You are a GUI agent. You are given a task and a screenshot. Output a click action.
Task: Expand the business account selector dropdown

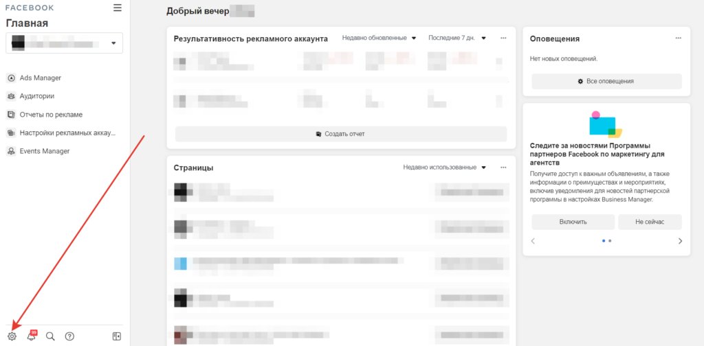(64, 43)
